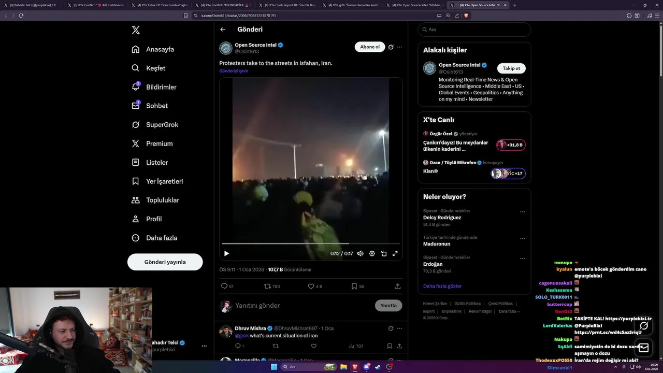Mute the video volume
Image resolution: width=663 pixels, height=373 pixels.
360,253
